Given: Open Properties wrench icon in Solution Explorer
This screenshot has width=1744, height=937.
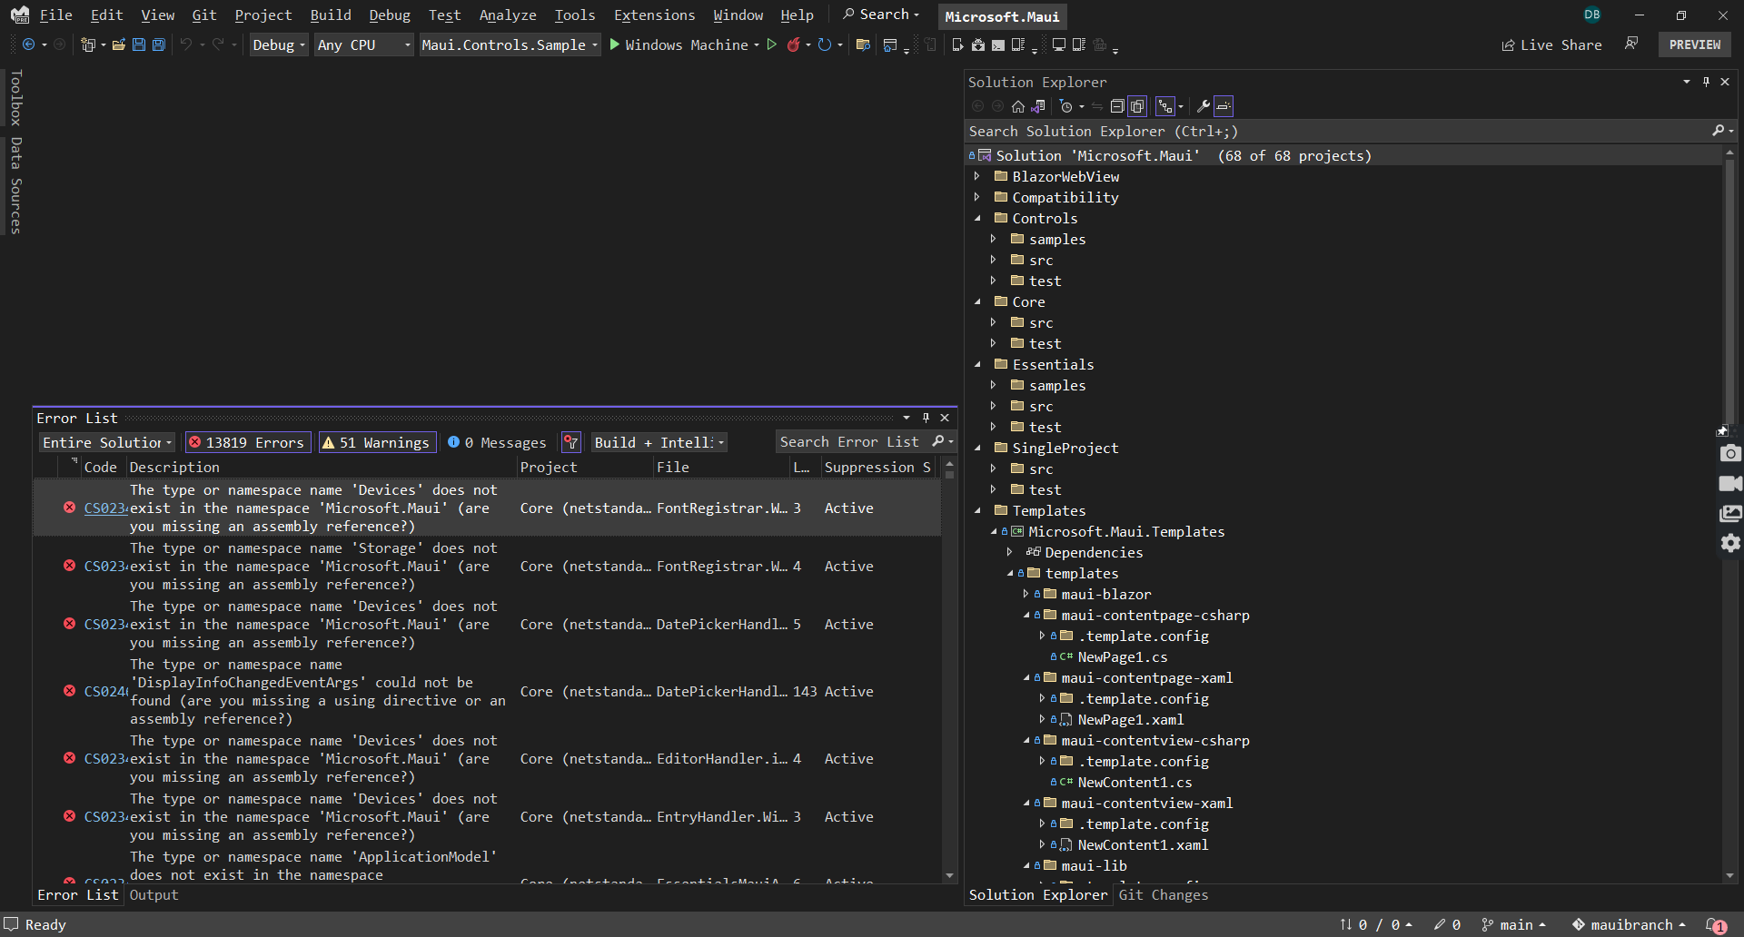Looking at the screenshot, I should coord(1204,106).
